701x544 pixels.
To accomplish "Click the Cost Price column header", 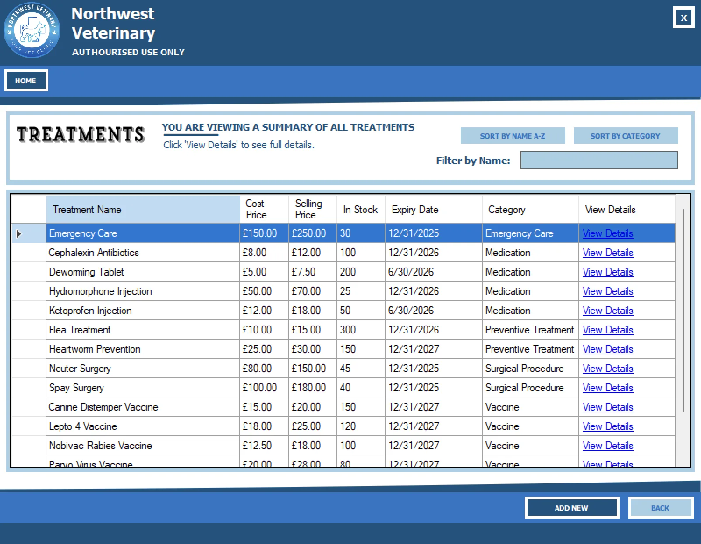I will [x=264, y=209].
